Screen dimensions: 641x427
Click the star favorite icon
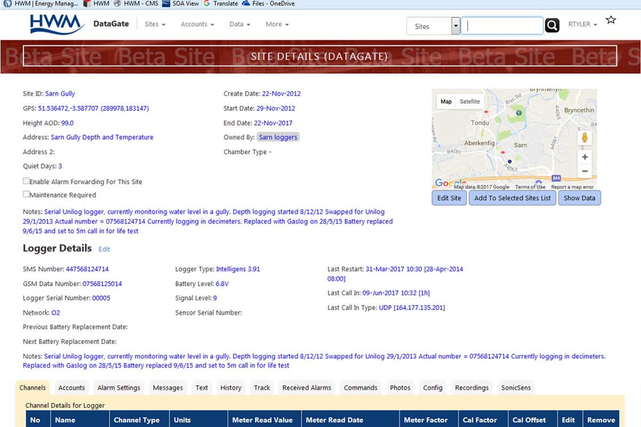point(611,20)
